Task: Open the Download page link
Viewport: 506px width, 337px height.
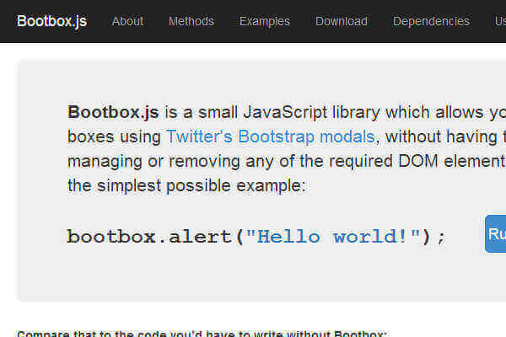Action: [342, 21]
